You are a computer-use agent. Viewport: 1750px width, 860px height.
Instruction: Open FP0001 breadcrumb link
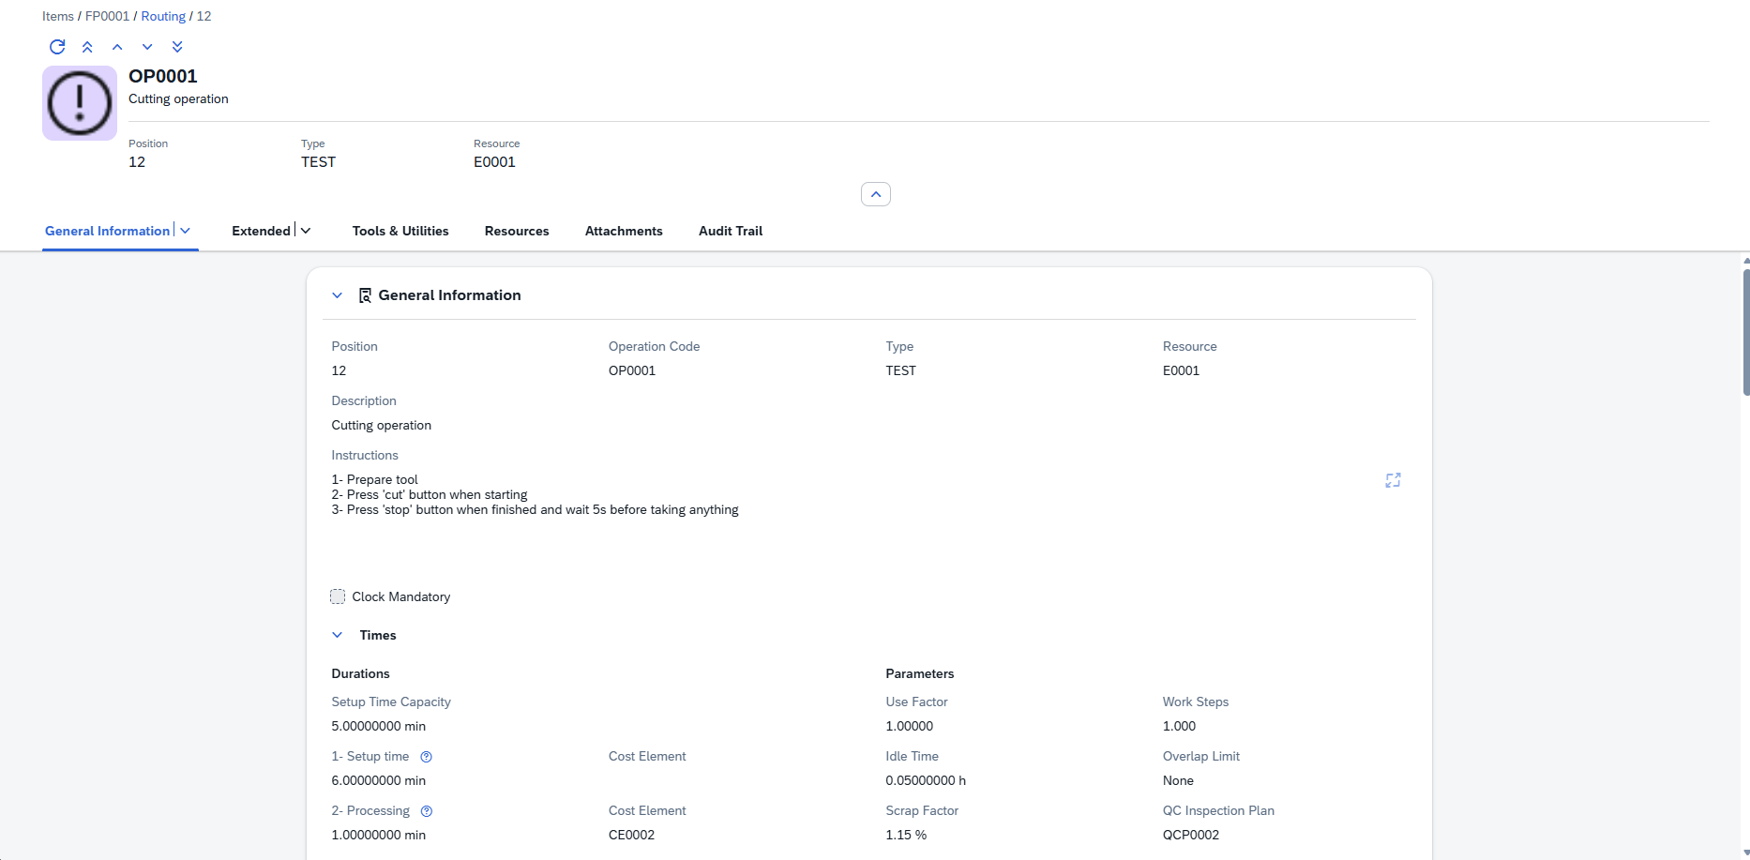tap(107, 16)
